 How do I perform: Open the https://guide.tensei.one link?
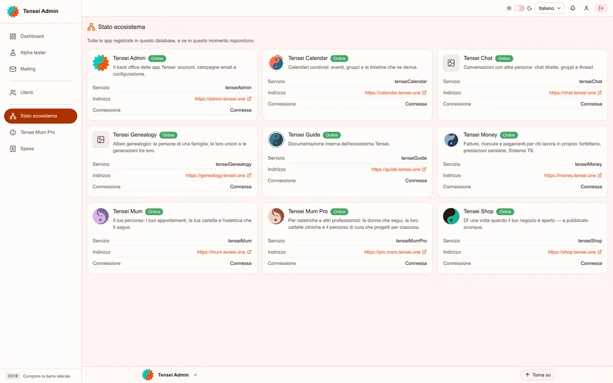point(399,169)
